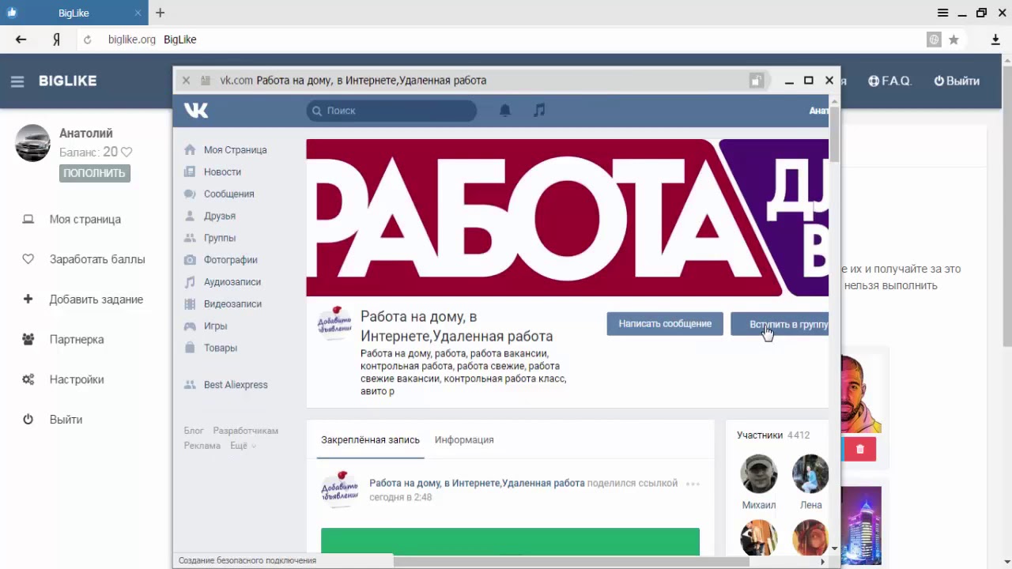Click the popup vertical scrollbar thumb
Viewport: 1012px width, 569px height.
point(834,133)
